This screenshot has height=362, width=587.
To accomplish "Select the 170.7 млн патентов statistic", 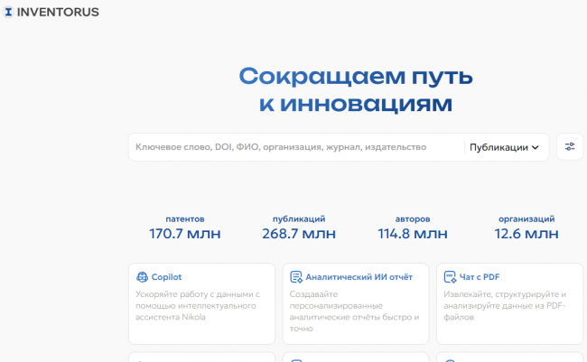I will (184, 234).
